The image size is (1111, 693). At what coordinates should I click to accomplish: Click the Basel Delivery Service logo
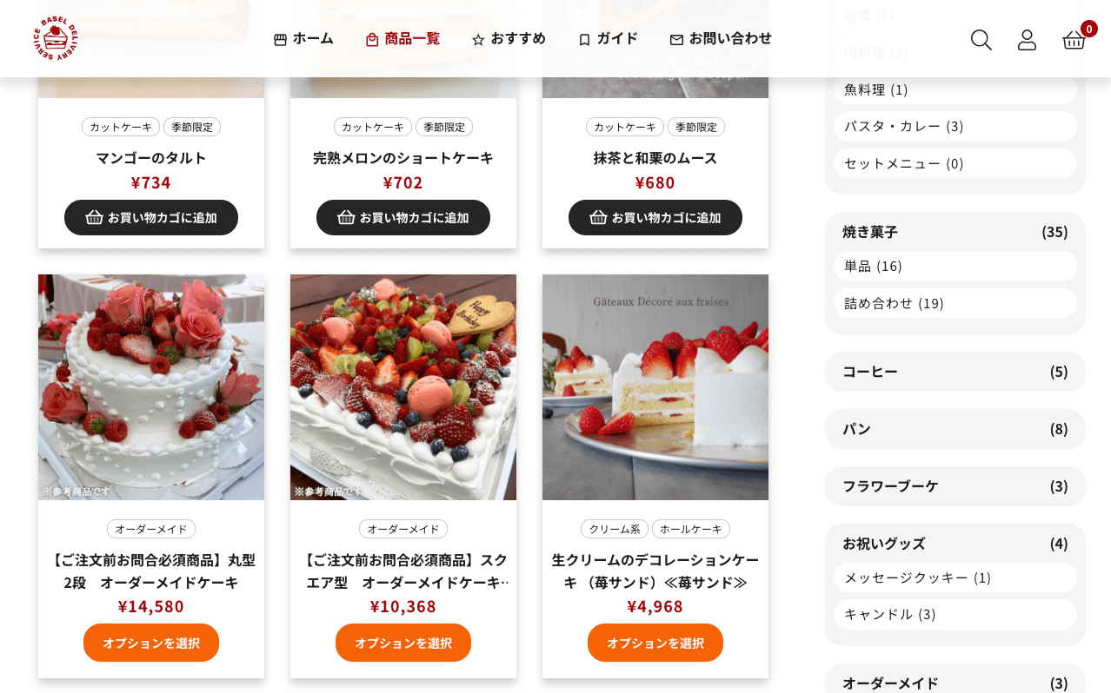57,39
